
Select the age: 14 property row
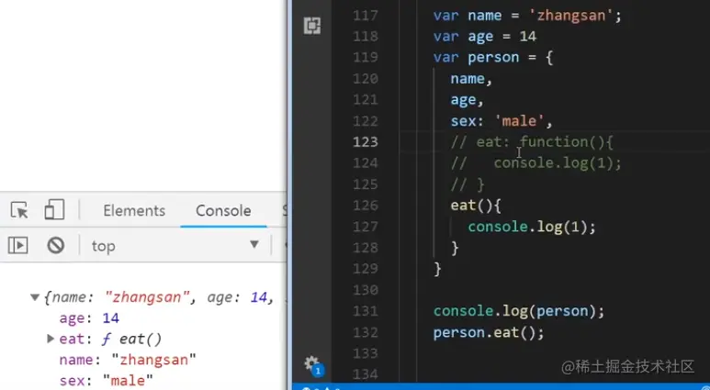click(89, 318)
